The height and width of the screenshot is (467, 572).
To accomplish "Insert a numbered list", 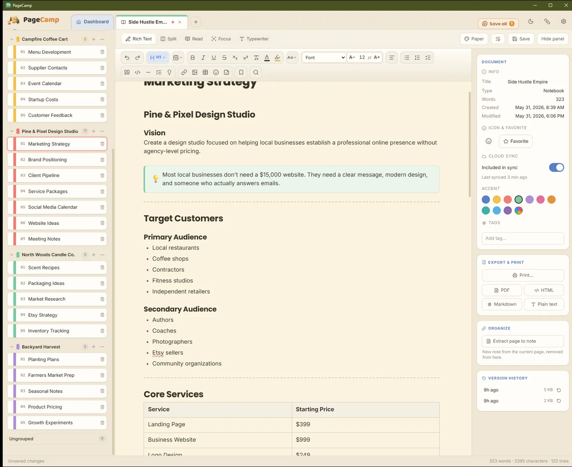I will (x=418, y=58).
